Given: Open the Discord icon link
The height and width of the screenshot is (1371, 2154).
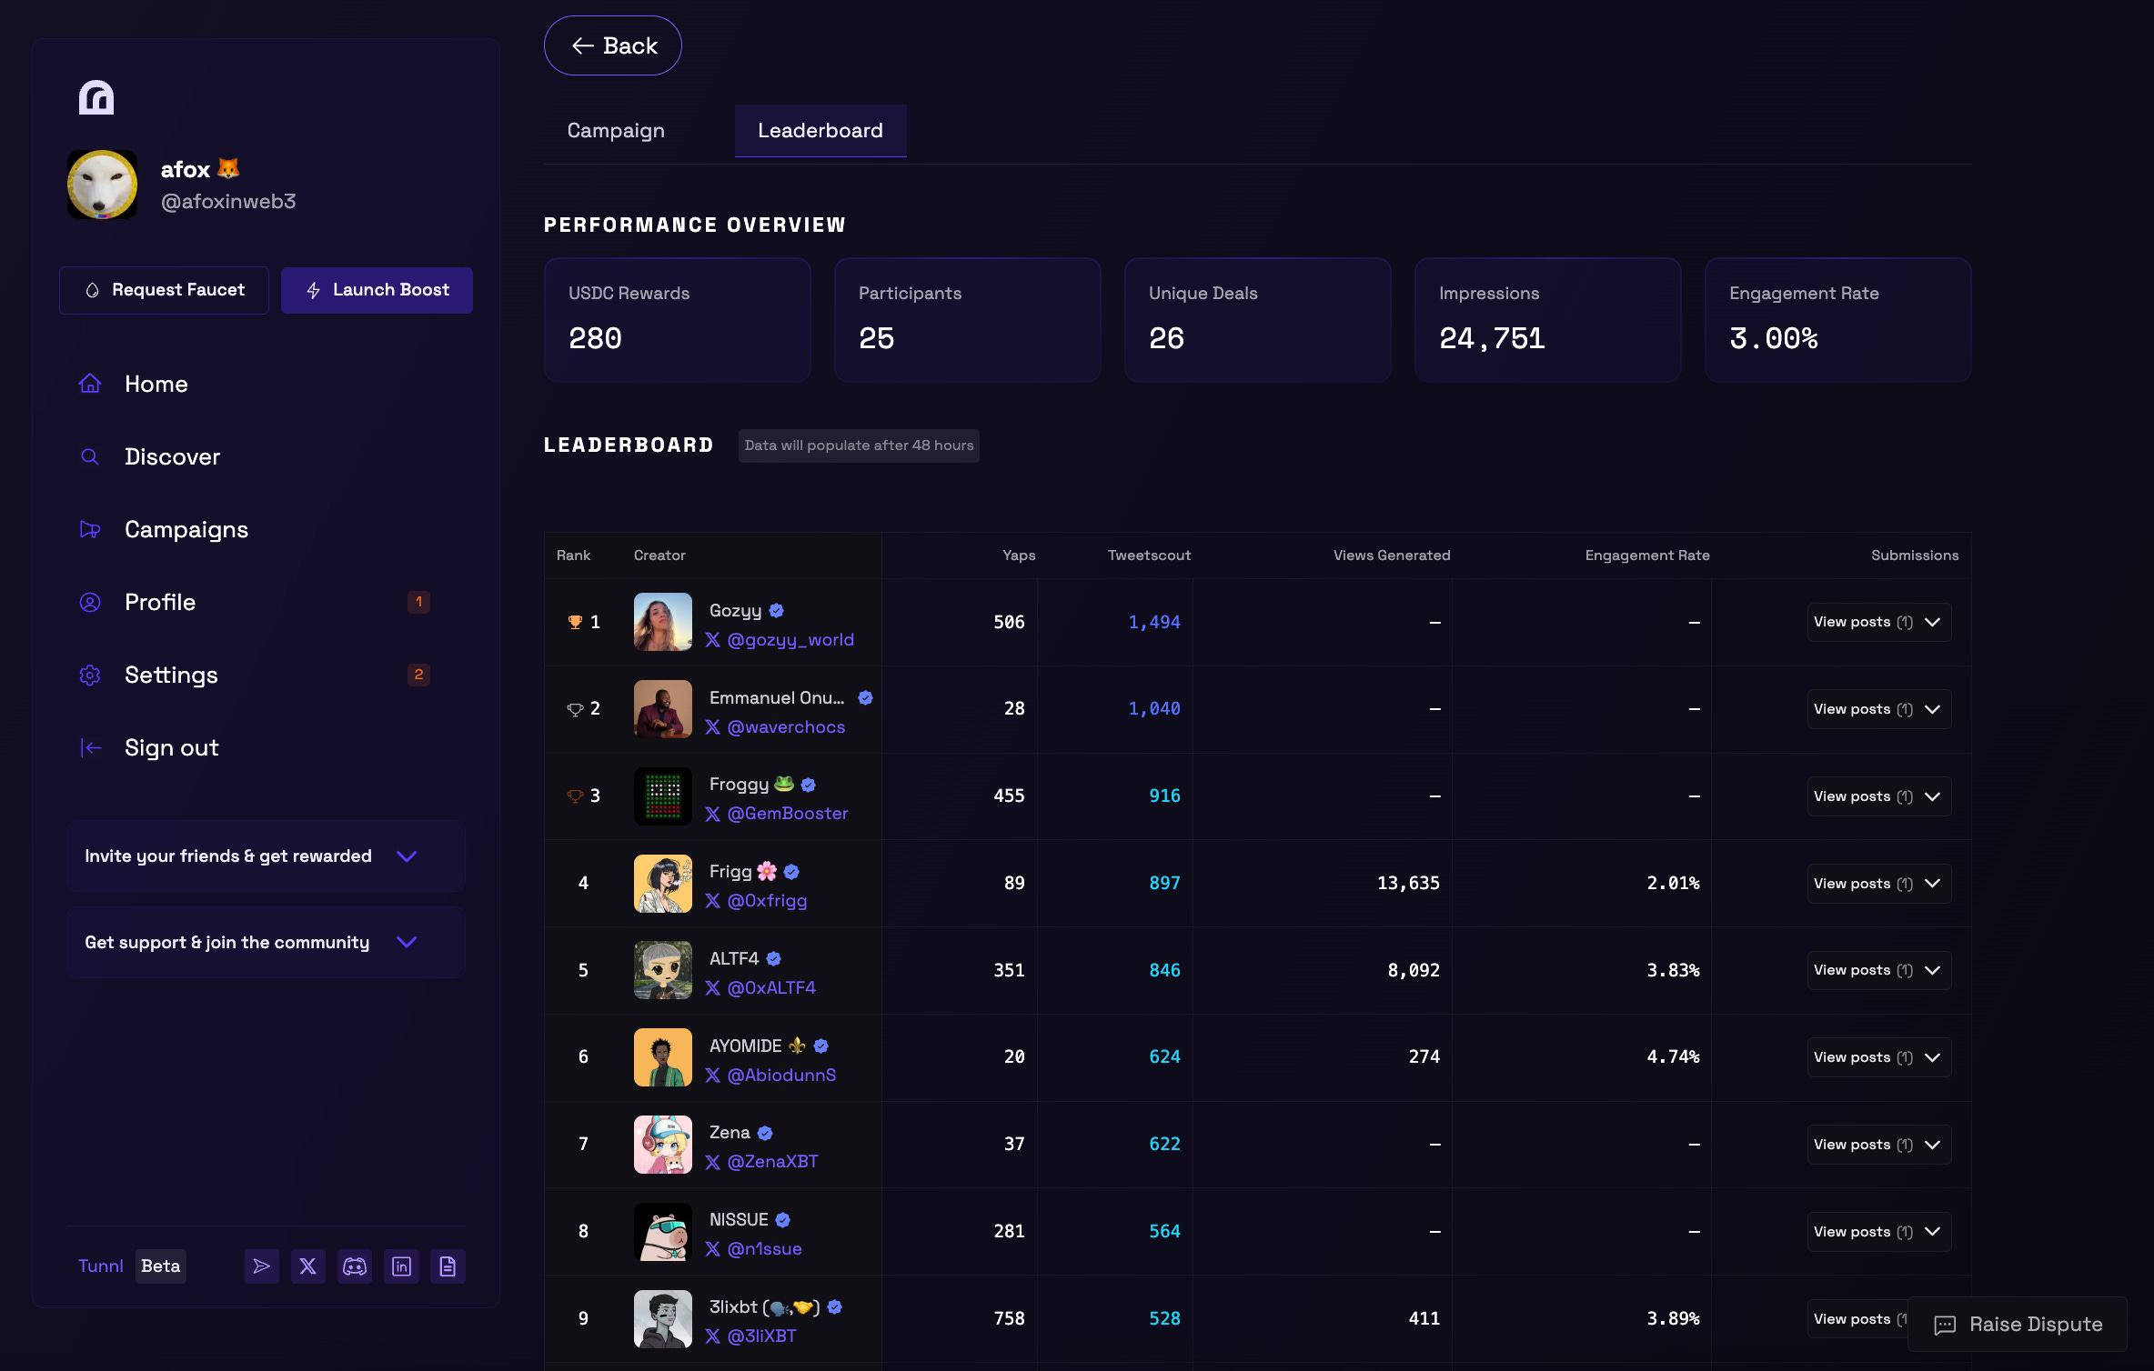Looking at the screenshot, I should tap(355, 1266).
